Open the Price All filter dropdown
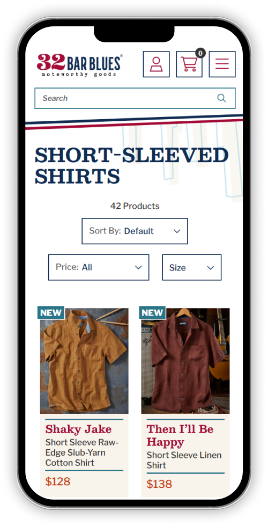The width and height of the screenshot is (268, 526). (x=99, y=267)
